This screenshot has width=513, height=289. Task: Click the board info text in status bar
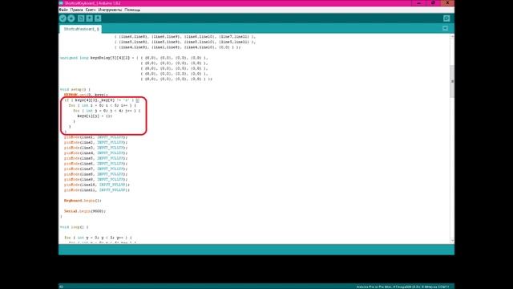pyautogui.click(x=402, y=287)
